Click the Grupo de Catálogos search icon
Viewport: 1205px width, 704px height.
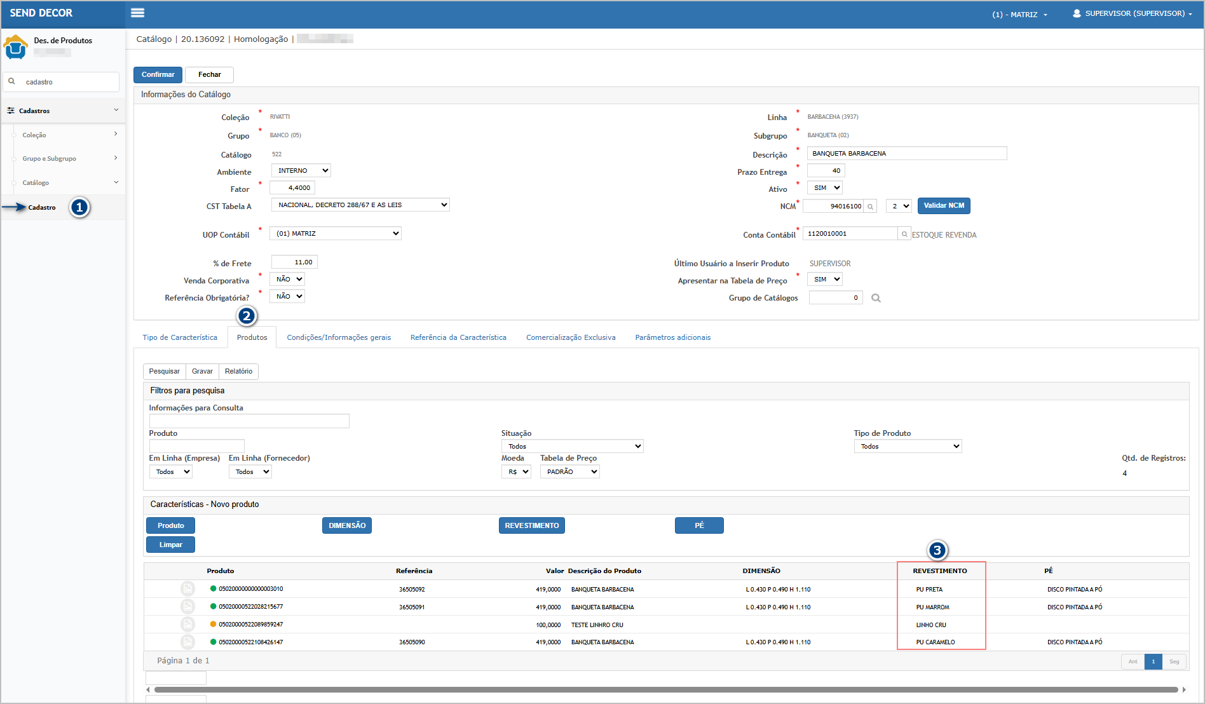tap(876, 298)
